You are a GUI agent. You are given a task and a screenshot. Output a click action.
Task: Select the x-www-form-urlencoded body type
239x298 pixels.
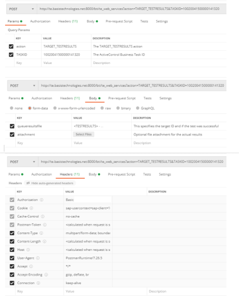point(55,108)
